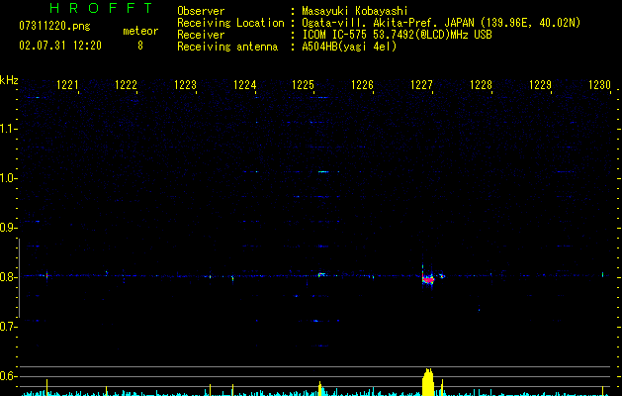Viewport: 622px width, 396px height.
Task: Select the 1226 time marker
Action: [363, 86]
